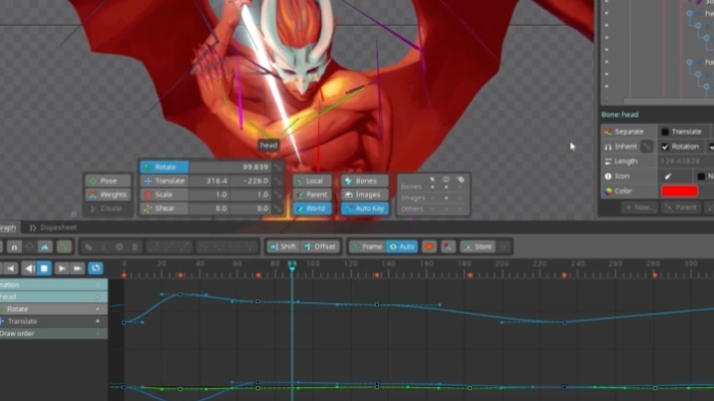
Task: Set a key for Translate values
Action: tap(278, 181)
